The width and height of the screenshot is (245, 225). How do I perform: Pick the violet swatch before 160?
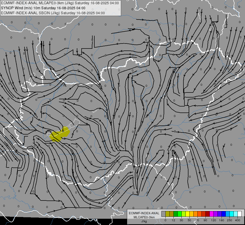click(x=220, y=214)
